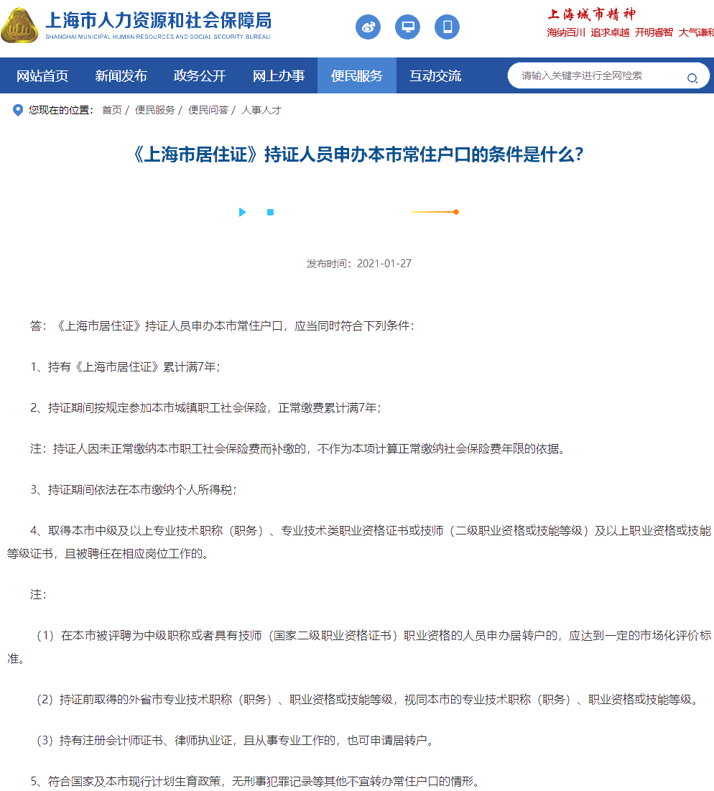Stop the audio reading playback

(270, 213)
